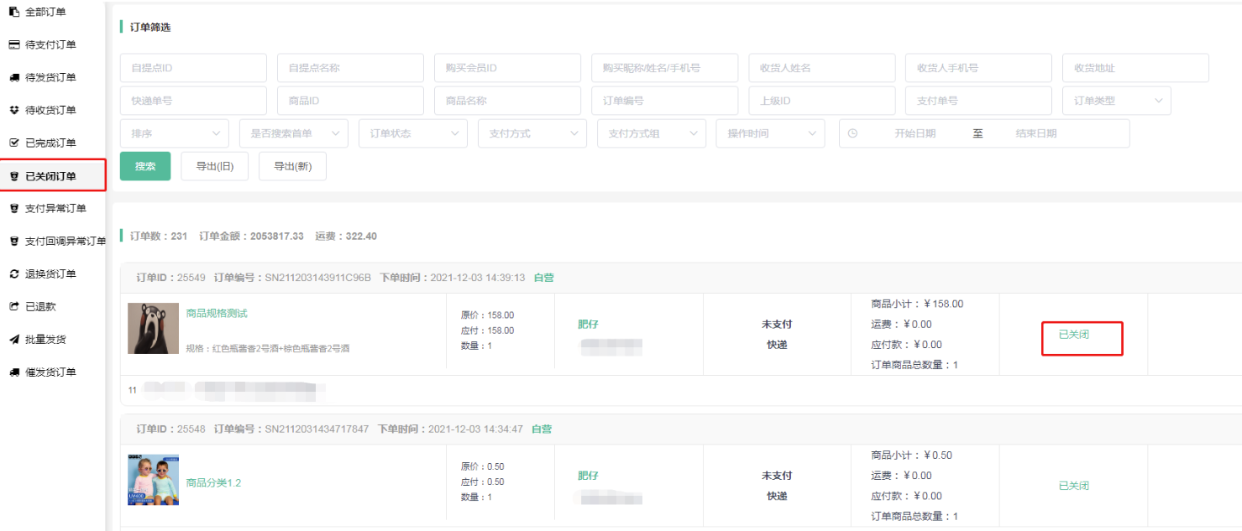Click the 待发货订单 truck icon
Screen dimensions: 1242x531
[13, 77]
